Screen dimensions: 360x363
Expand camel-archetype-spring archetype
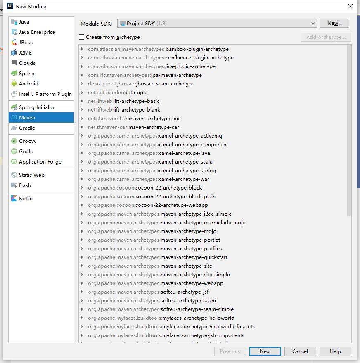(82, 171)
